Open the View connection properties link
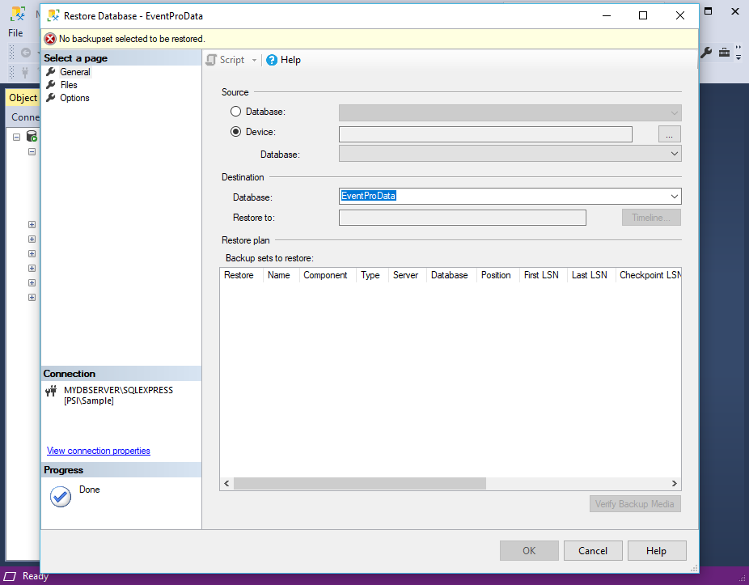Image resolution: width=749 pixels, height=585 pixels. [99, 451]
